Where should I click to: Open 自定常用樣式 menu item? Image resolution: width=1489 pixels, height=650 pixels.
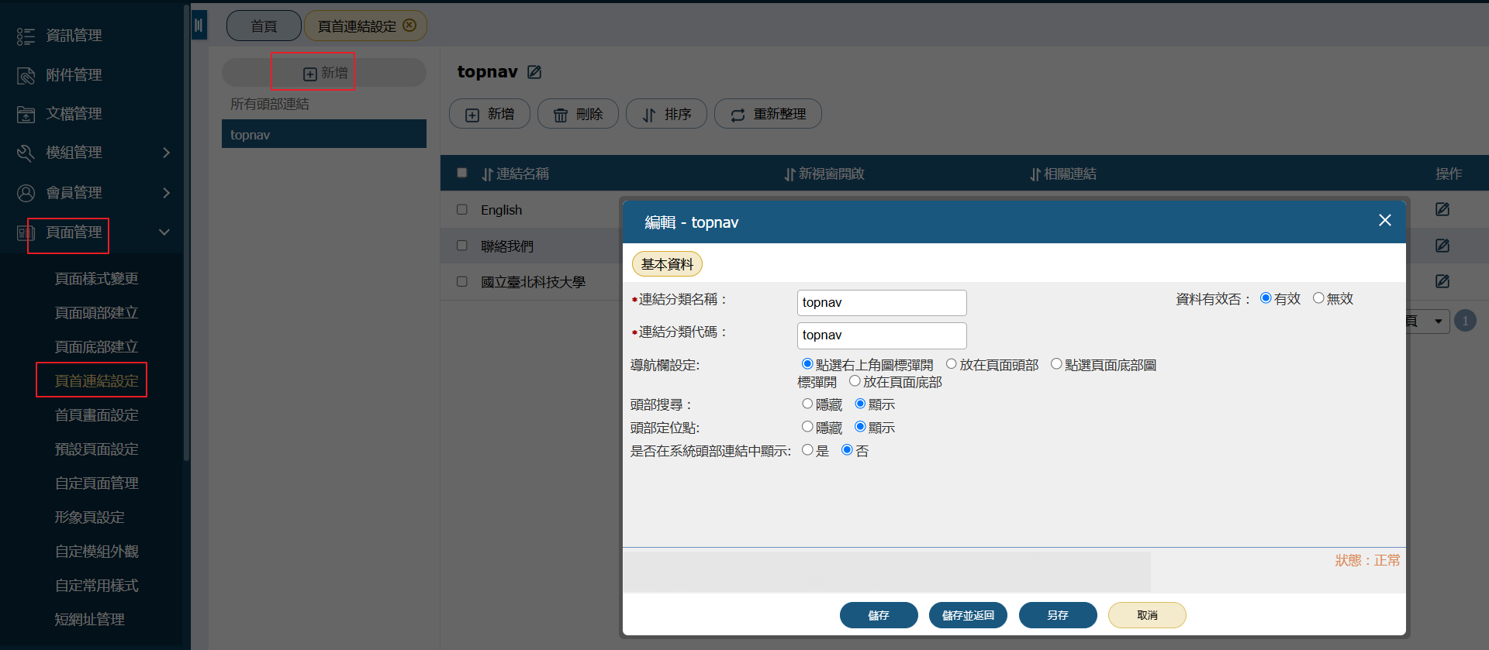pyautogui.click(x=96, y=586)
